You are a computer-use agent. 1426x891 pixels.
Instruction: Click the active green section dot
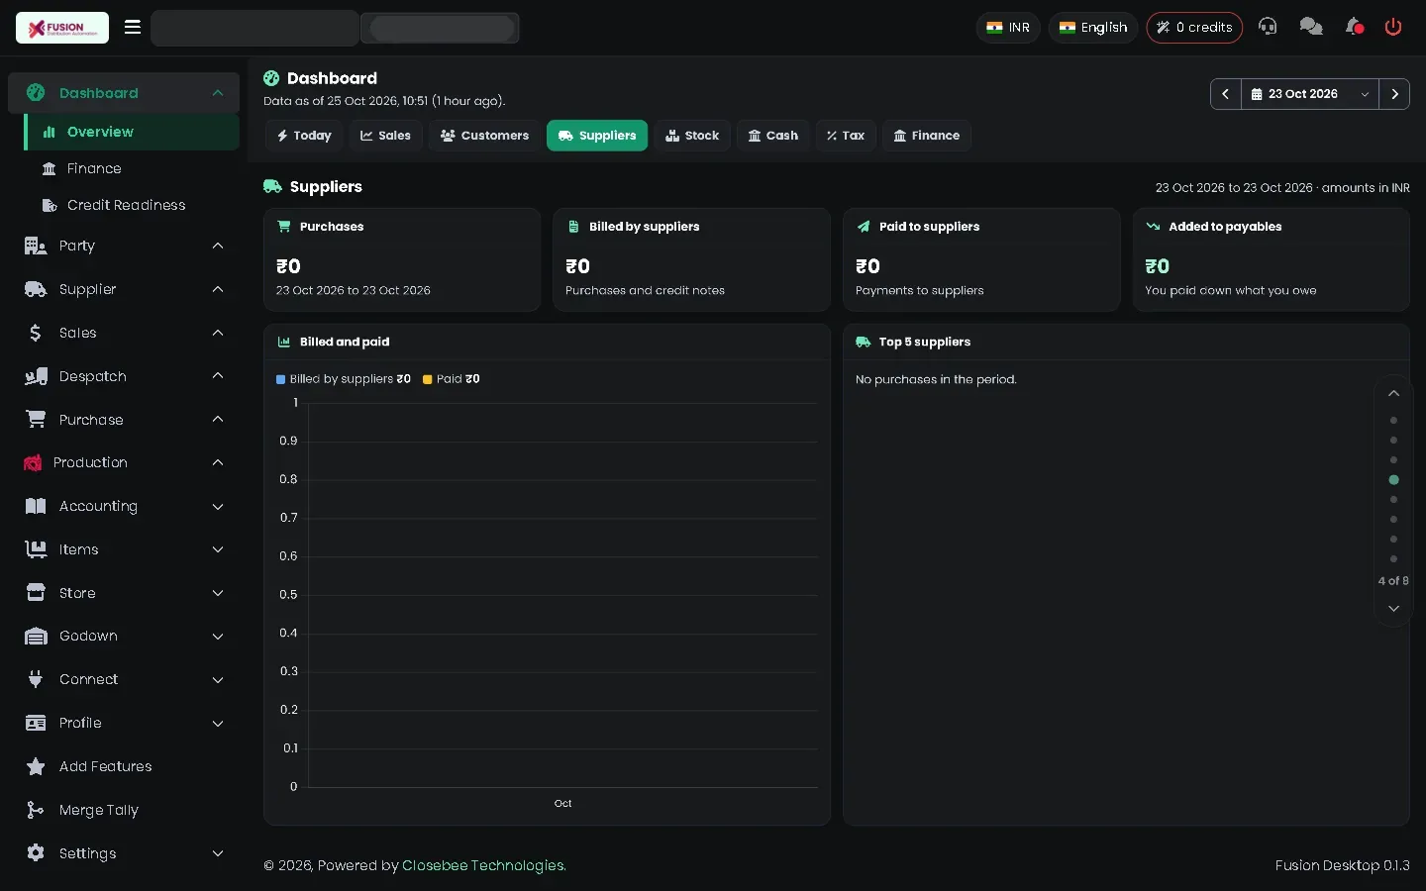tap(1393, 480)
